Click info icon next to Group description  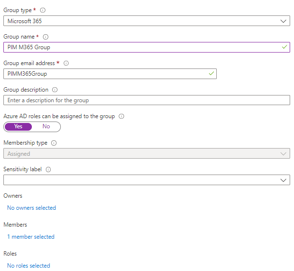tap(55, 90)
